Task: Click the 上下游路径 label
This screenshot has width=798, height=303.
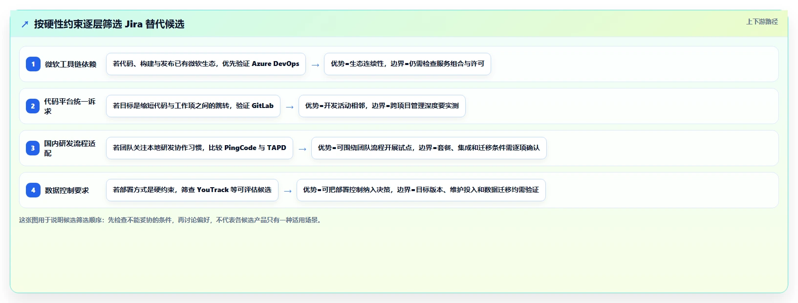Action: click(762, 22)
